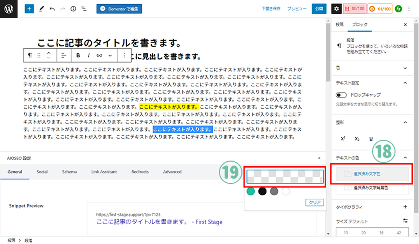The width and height of the screenshot is (419, 244).
Task: Insert a link with the link icon
Action: pyautogui.click(x=99, y=55)
